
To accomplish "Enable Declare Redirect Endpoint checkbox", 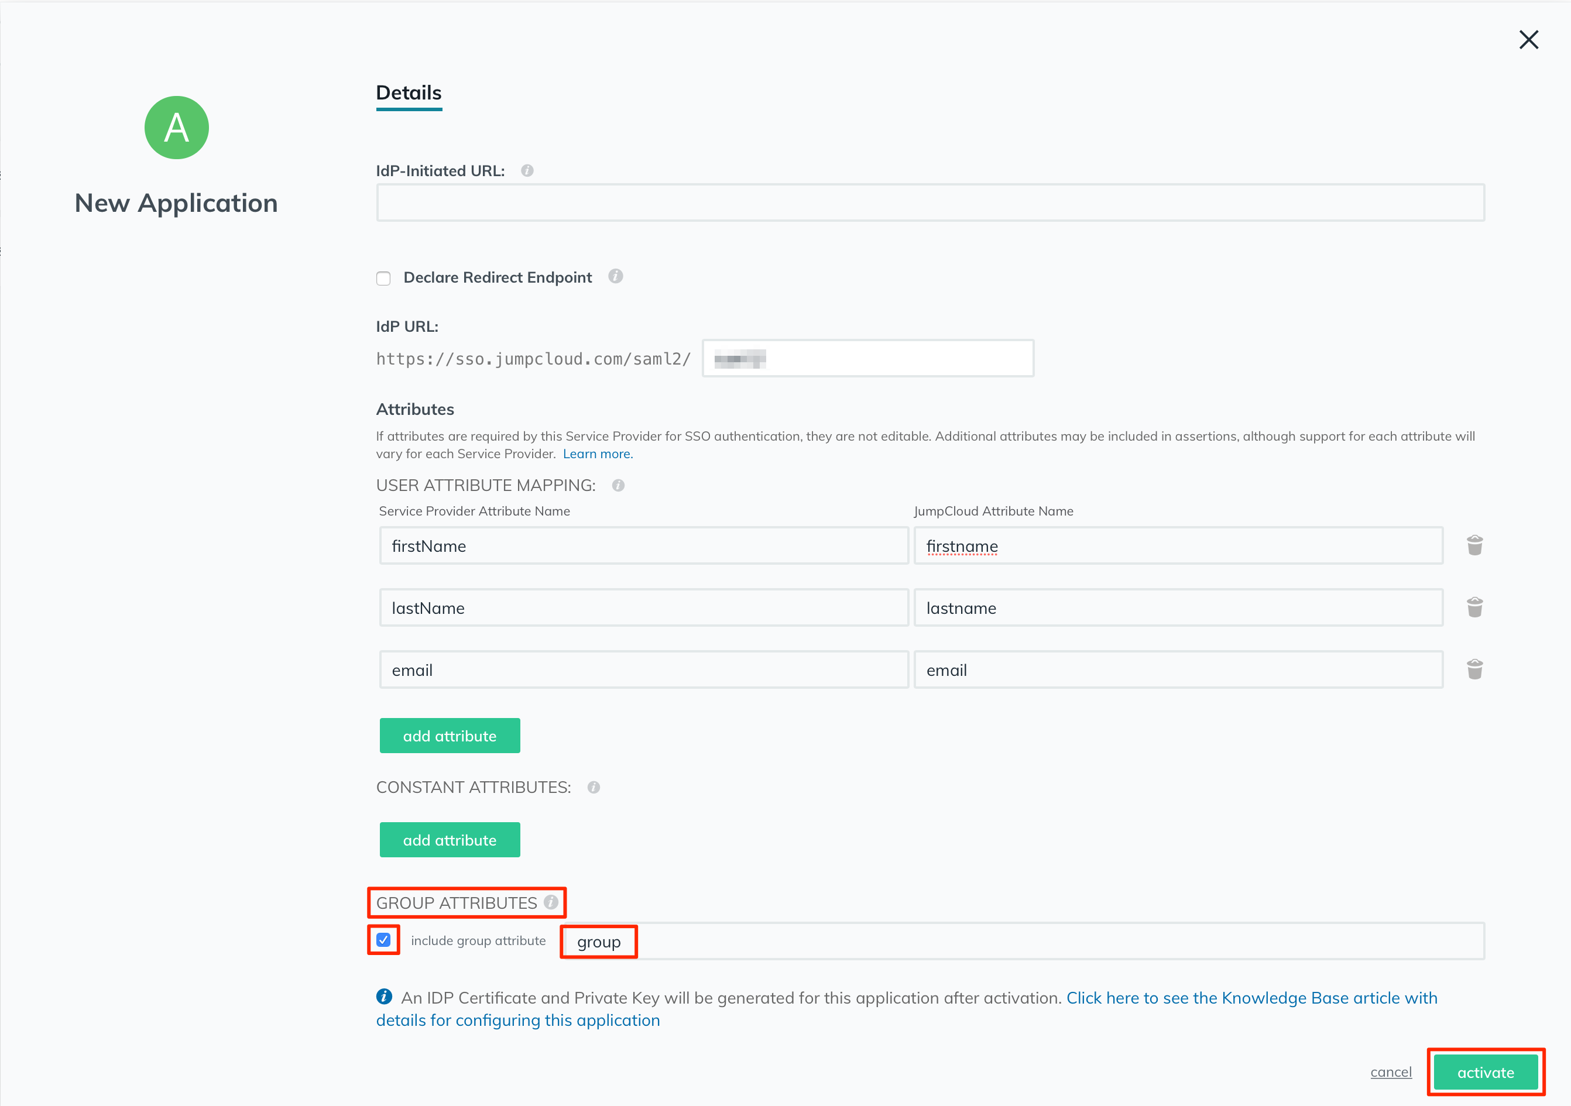I will coord(383,278).
